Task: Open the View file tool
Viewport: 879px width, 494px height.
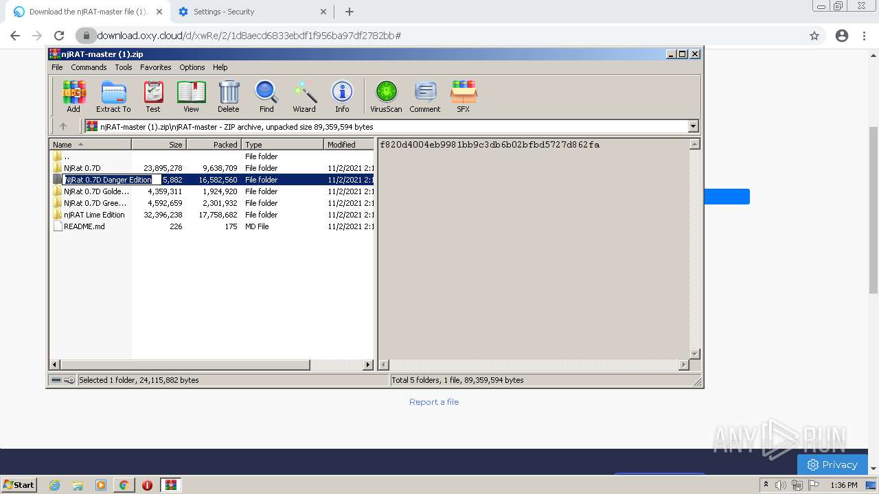Action: [x=191, y=96]
